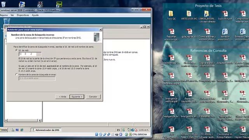Click the 'ES' language indicator in guest tray
Viewport: 249px width, 140px height.
click(x=118, y=130)
